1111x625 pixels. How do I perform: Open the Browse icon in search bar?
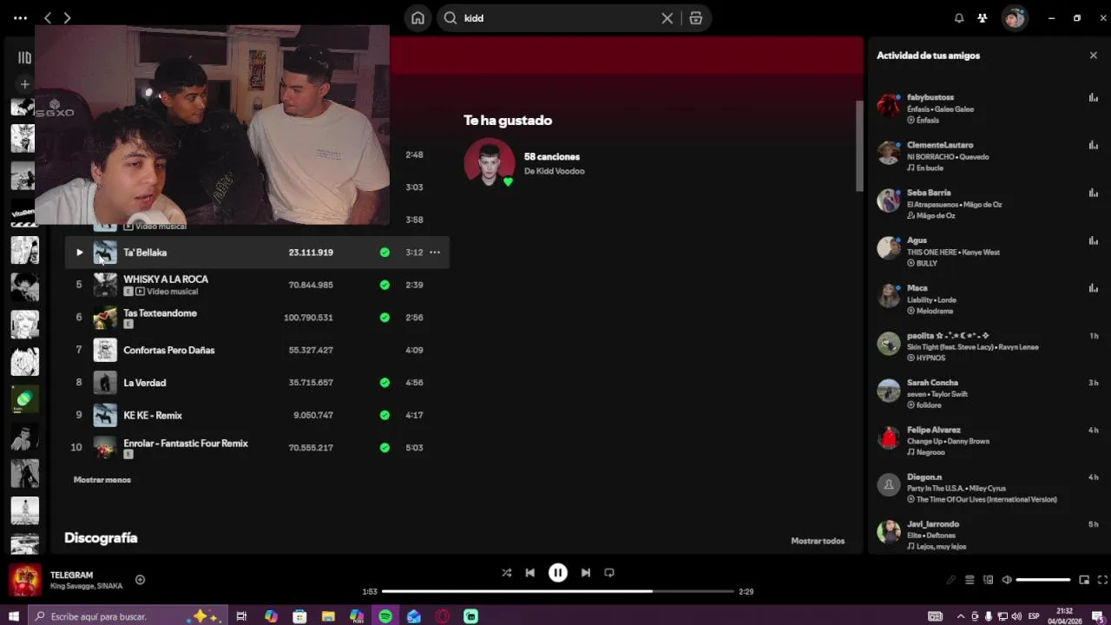coord(695,18)
